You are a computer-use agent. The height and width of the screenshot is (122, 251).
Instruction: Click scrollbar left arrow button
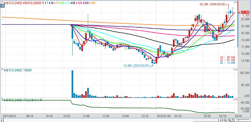coord(1,120)
